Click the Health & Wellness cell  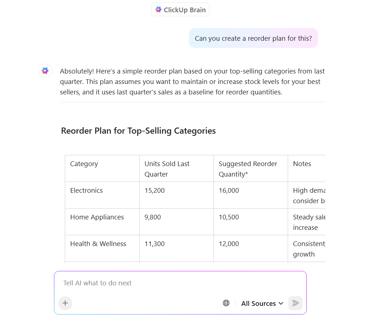[98, 244]
